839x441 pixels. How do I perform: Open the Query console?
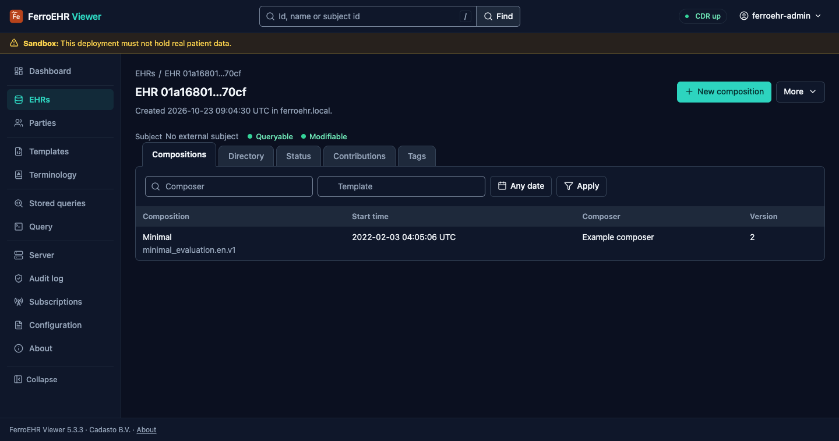coord(60,227)
